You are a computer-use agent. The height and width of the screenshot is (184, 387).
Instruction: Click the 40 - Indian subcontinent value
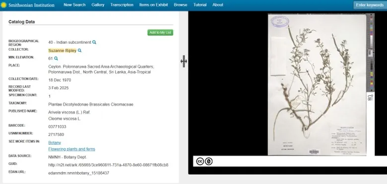[x=69, y=42]
